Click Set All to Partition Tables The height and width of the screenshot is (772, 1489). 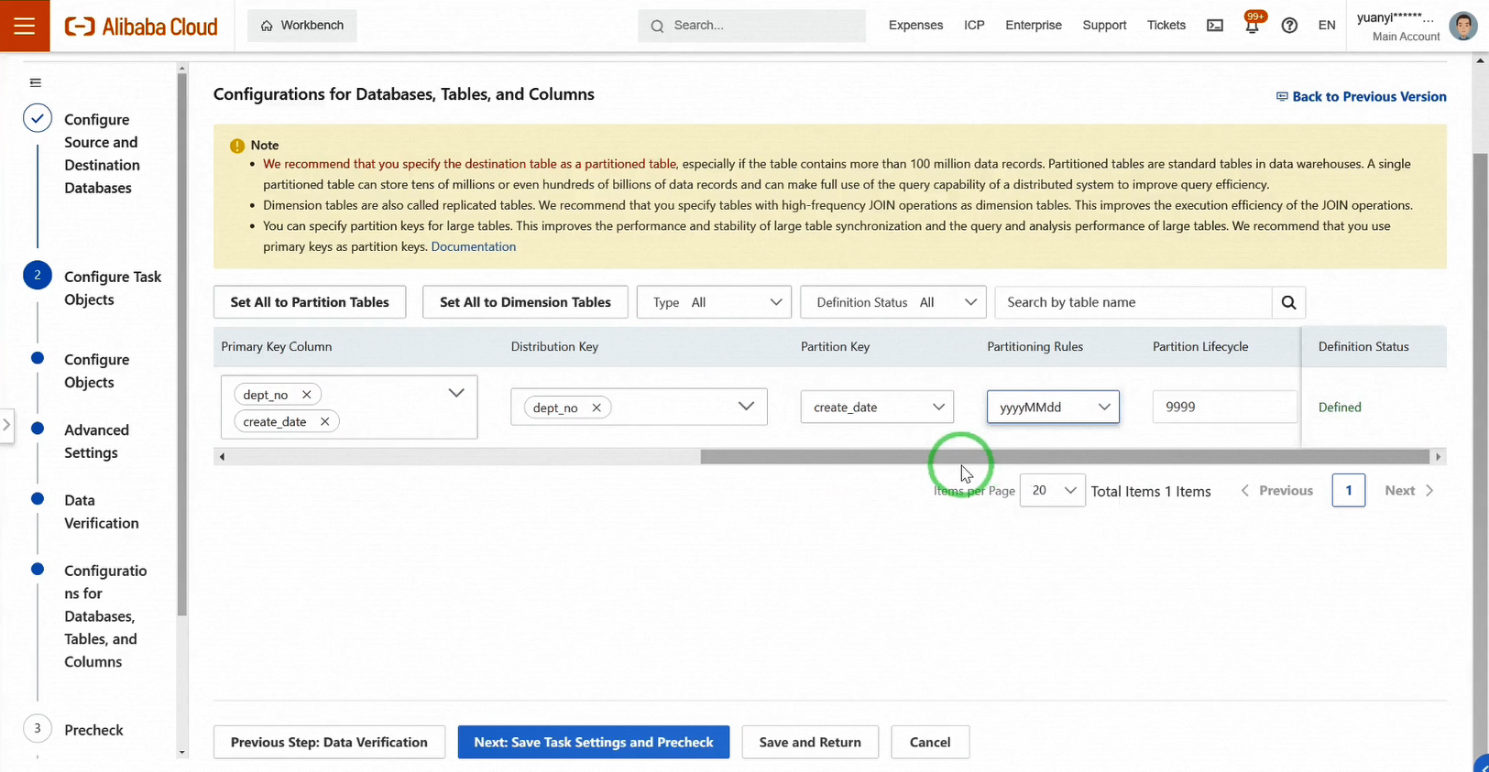[x=310, y=302]
